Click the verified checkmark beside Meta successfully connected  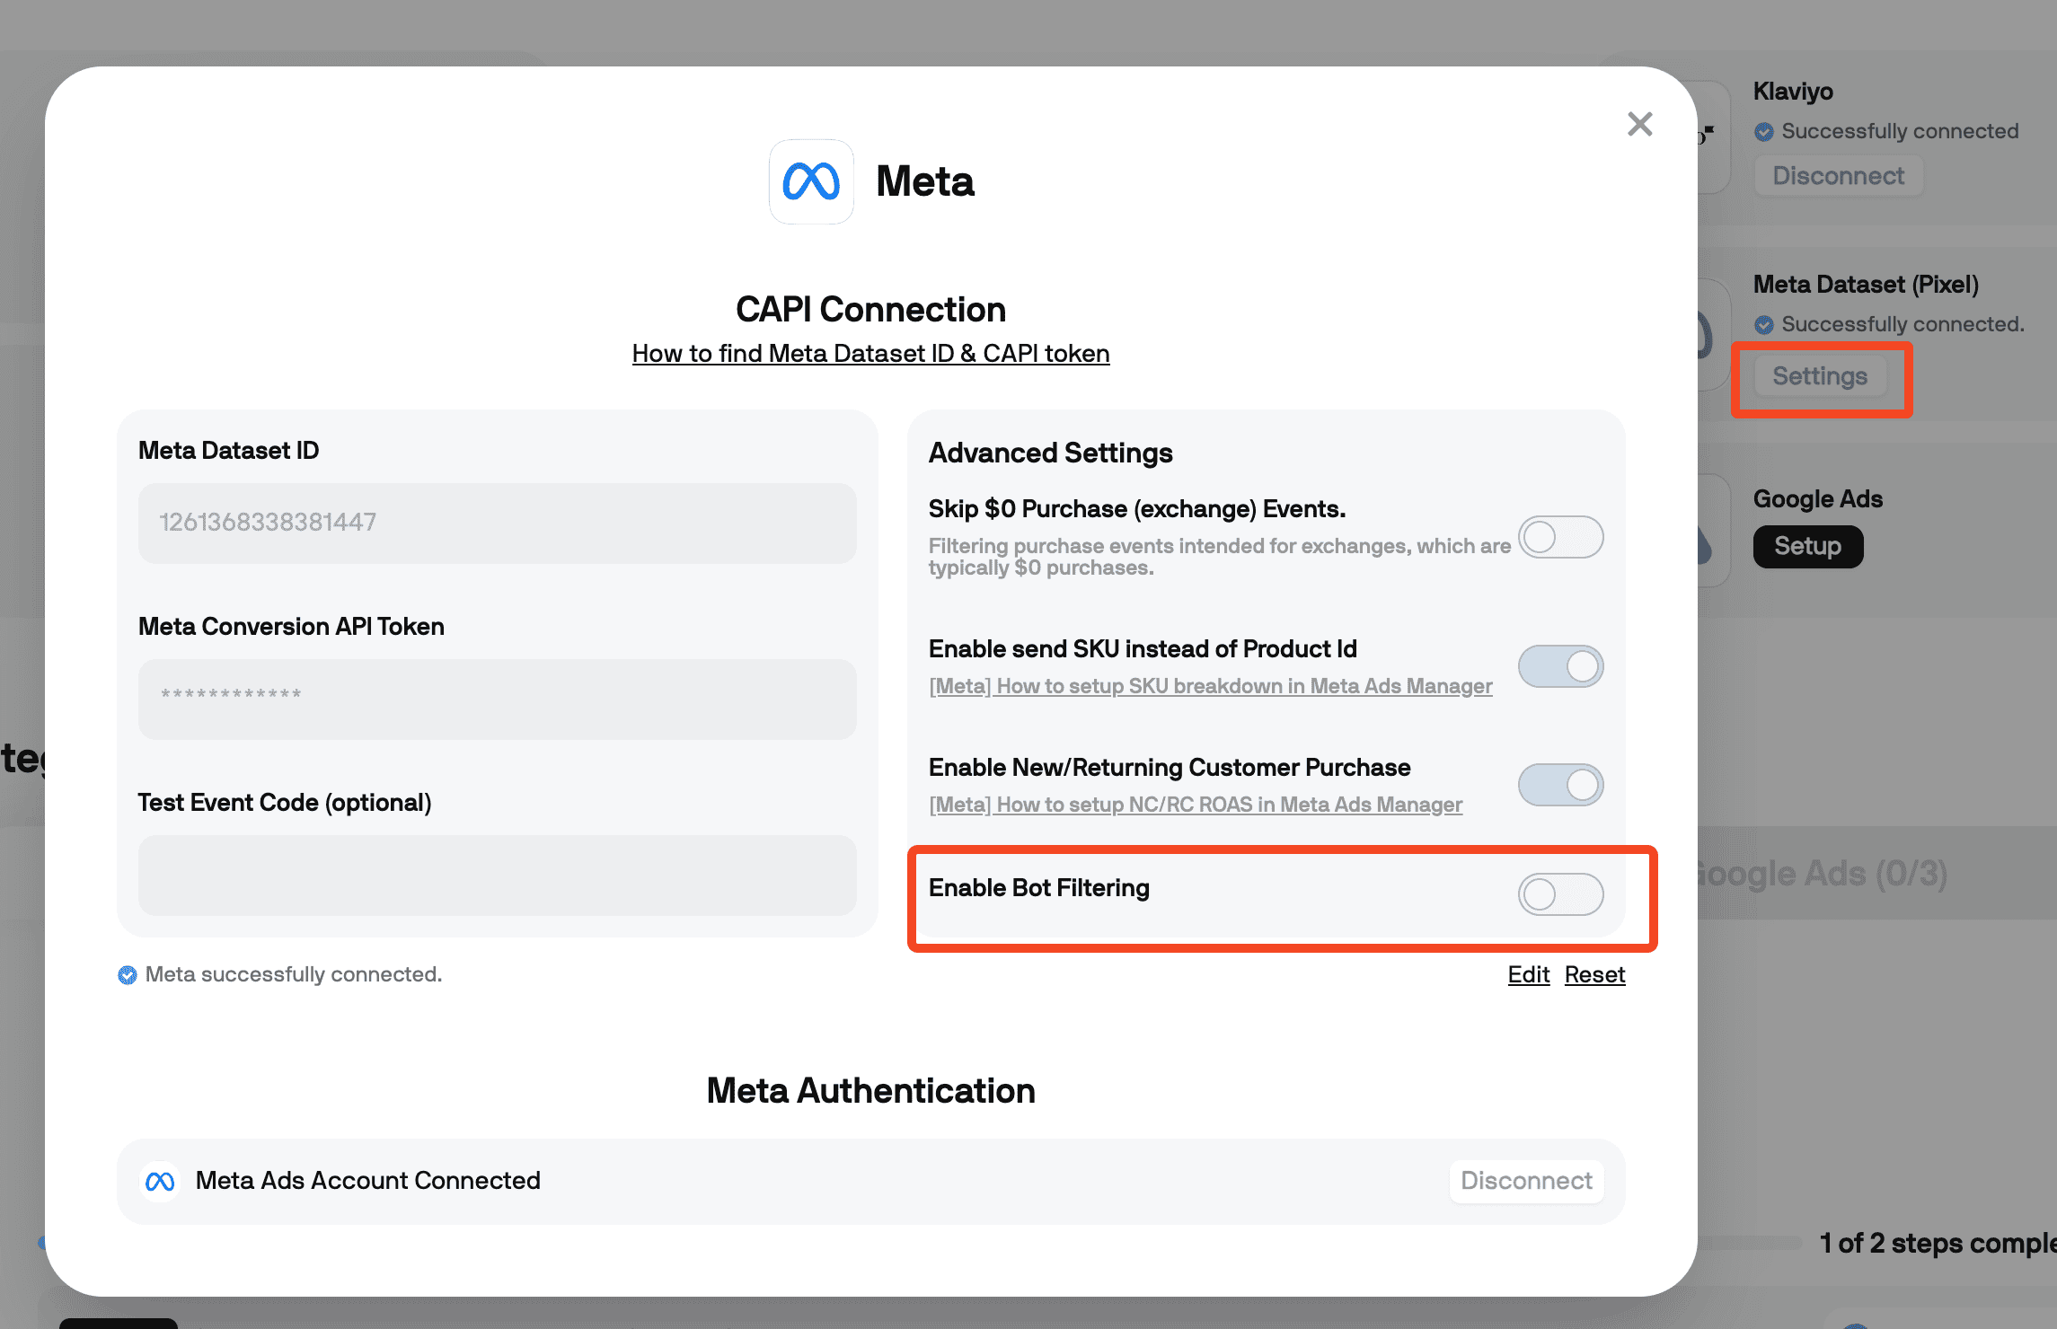click(x=128, y=975)
